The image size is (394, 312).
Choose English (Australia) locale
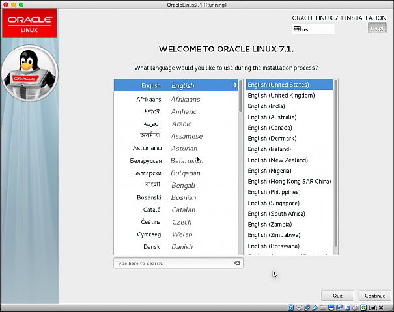[x=290, y=117]
